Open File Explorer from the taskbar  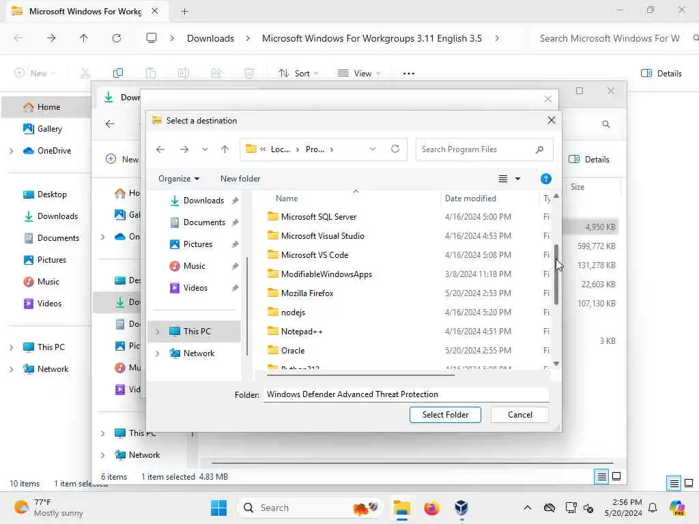[401, 508]
